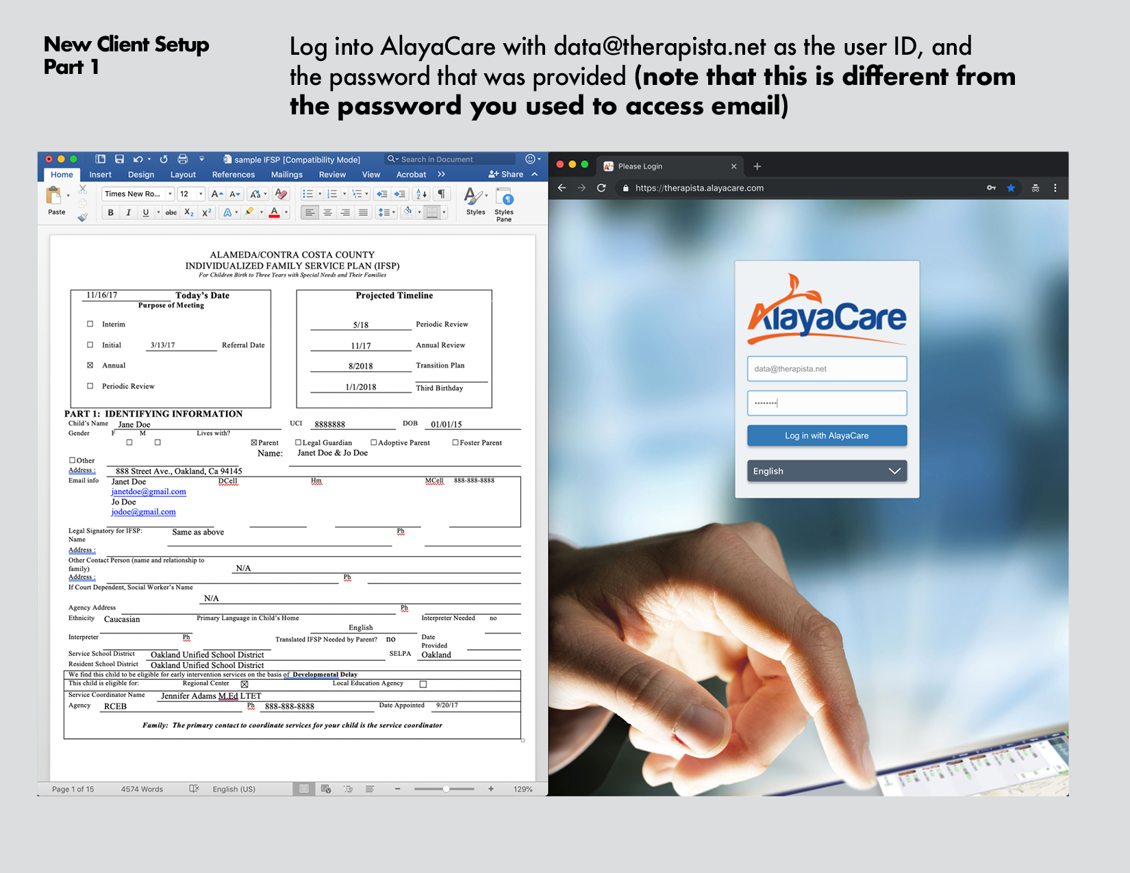Check the Adoptive Parent checkbox
This screenshot has height=873, width=1130.
(374, 443)
